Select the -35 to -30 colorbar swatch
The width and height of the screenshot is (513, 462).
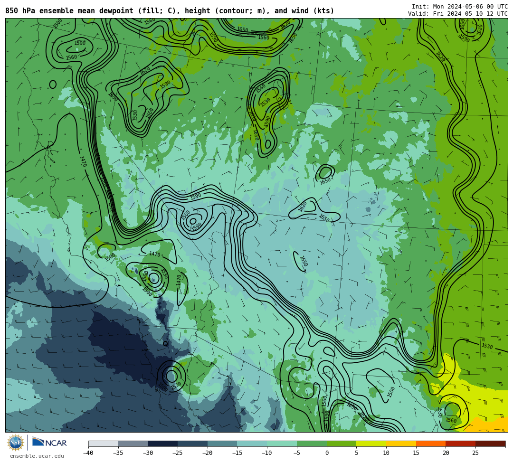133,443
